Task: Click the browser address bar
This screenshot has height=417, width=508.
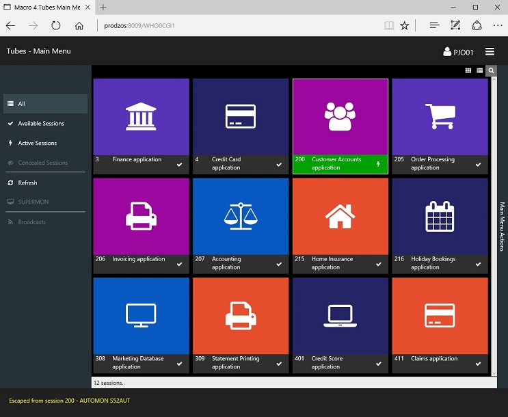Action: point(239,25)
